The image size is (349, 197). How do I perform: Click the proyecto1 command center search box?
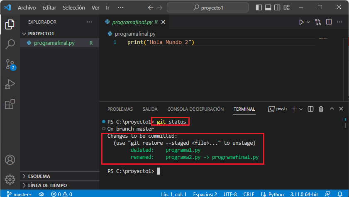coord(207,7)
